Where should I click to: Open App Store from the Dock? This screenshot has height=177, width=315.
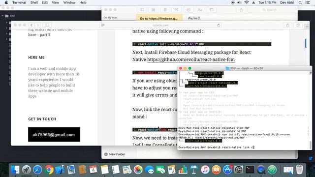[227, 170]
